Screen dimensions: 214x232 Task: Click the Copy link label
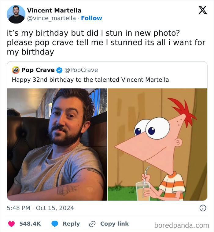pyautogui.click(x=114, y=224)
